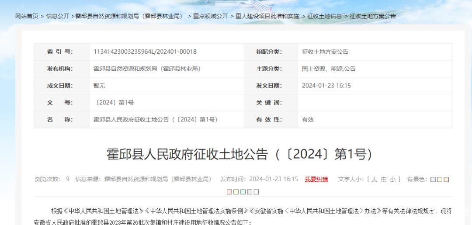Click the 名称 label cell
The image size is (472, 225).
point(62,119)
